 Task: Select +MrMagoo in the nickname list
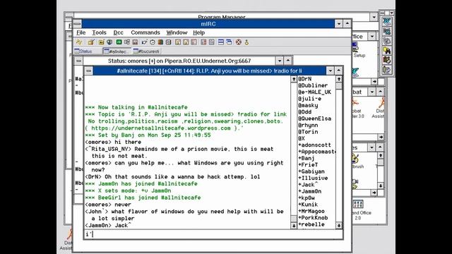[x=311, y=212]
